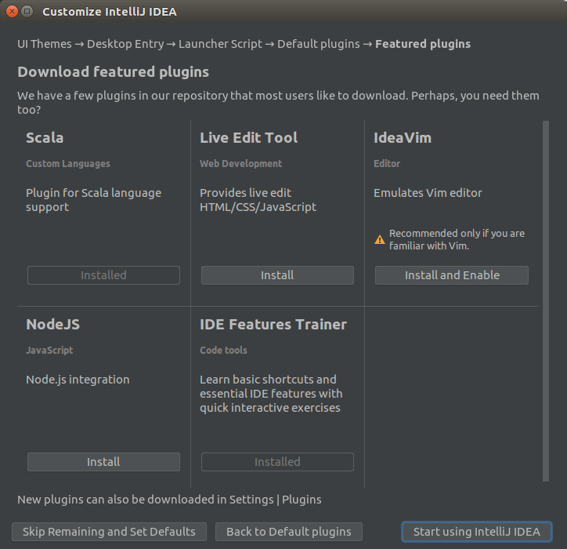Open the UI Themes step in breadcrumb
Image resolution: width=567 pixels, height=549 pixels.
point(45,44)
